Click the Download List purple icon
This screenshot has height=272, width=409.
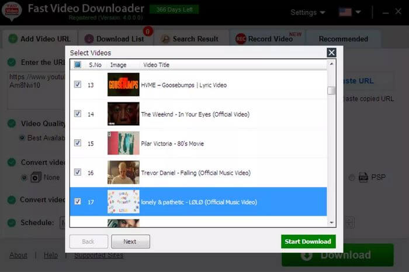(x=89, y=39)
